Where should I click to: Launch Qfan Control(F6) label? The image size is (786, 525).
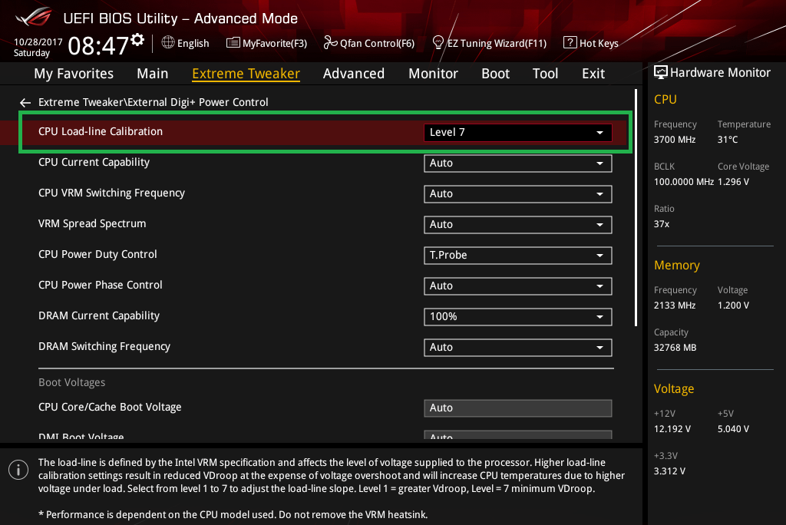[x=377, y=44]
